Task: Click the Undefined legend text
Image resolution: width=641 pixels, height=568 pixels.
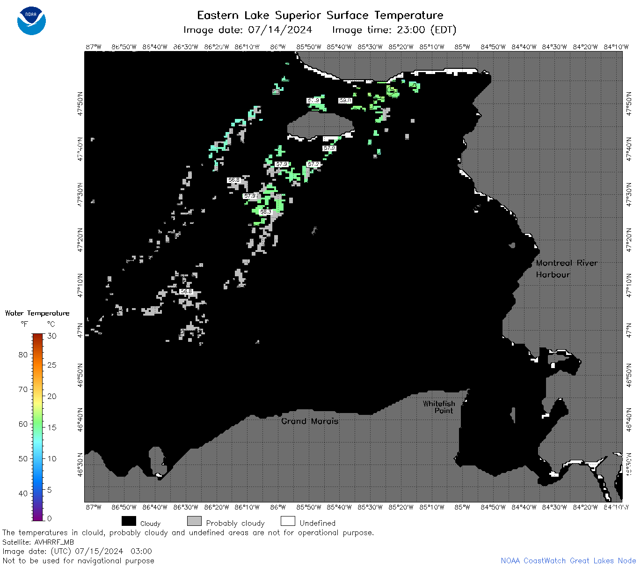Action: [318, 523]
